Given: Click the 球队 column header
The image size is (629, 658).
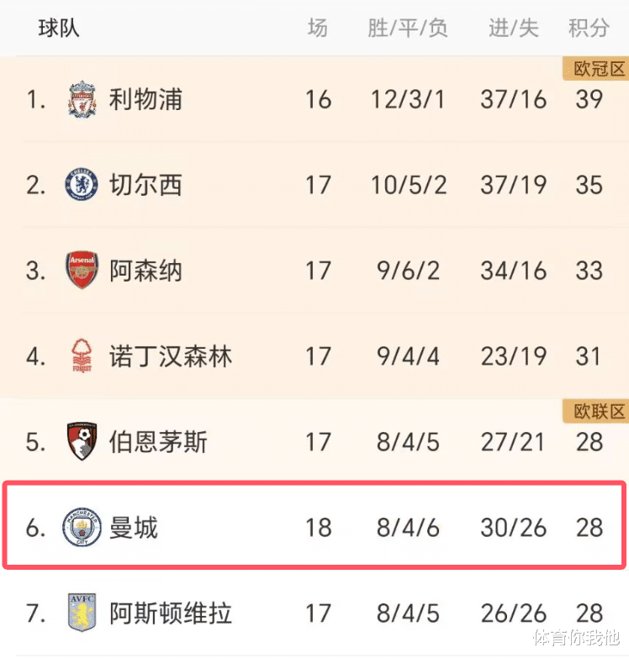Looking at the screenshot, I should pyautogui.click(x=59, y=28).
